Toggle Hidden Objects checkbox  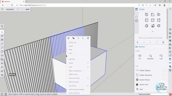pos(163,70)
